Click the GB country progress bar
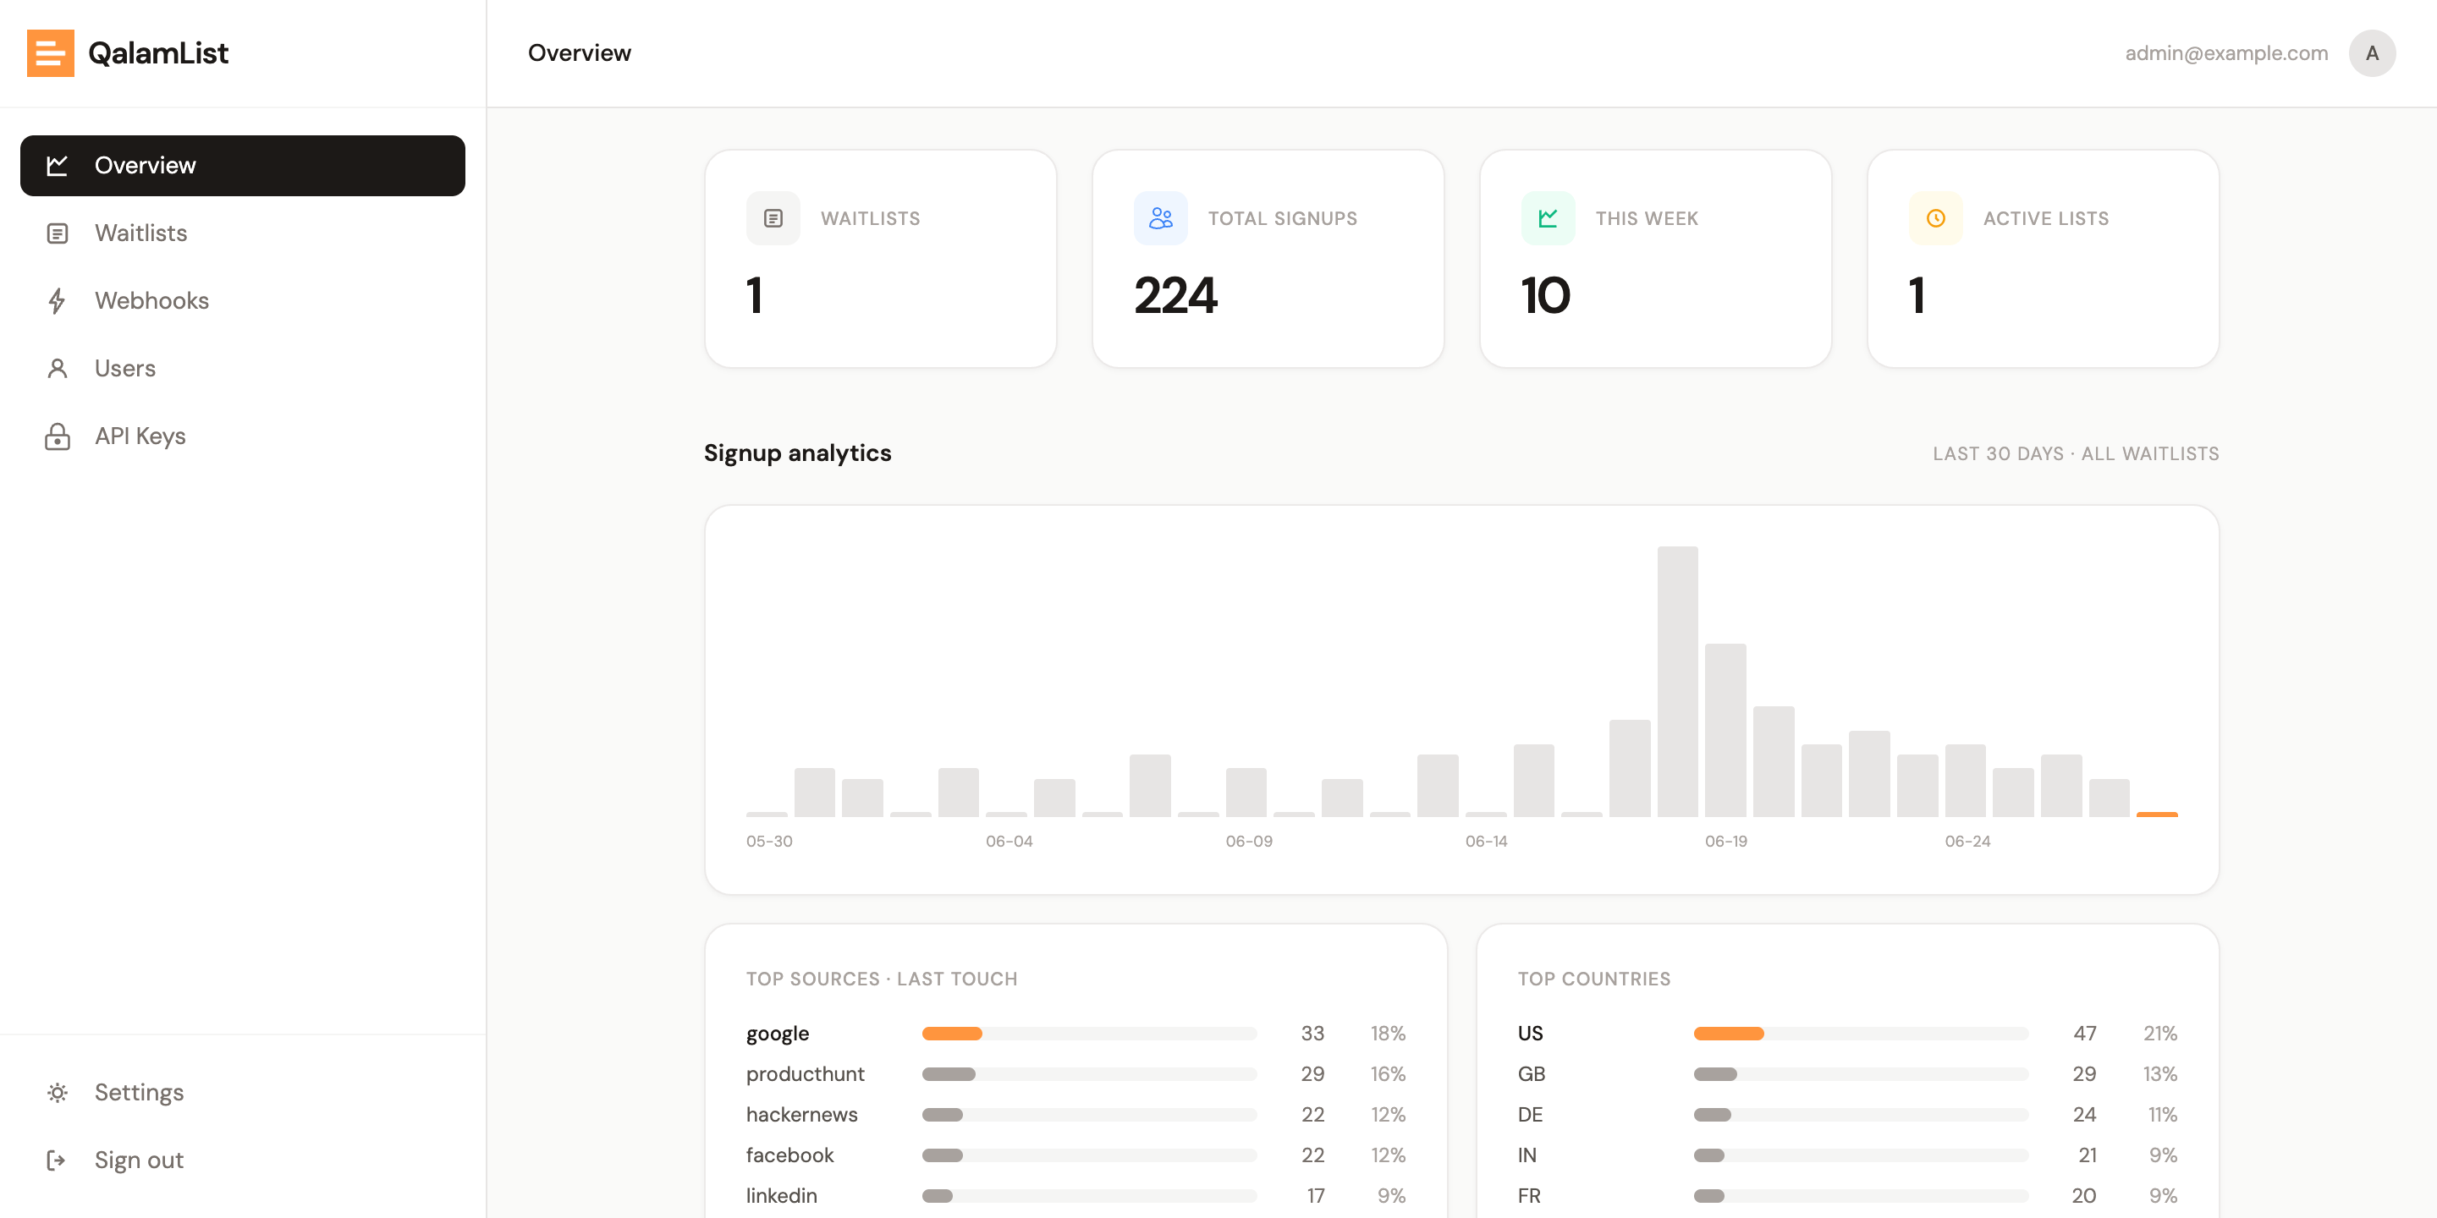 point(1861,1074)
